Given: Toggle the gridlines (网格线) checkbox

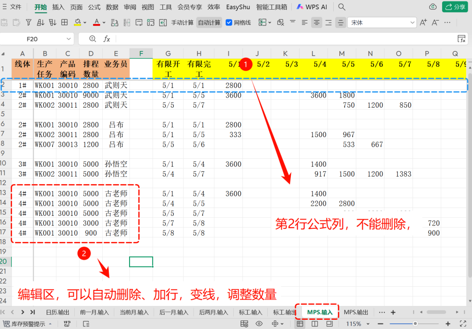Looking at the screenshot, I should [229, 23].
